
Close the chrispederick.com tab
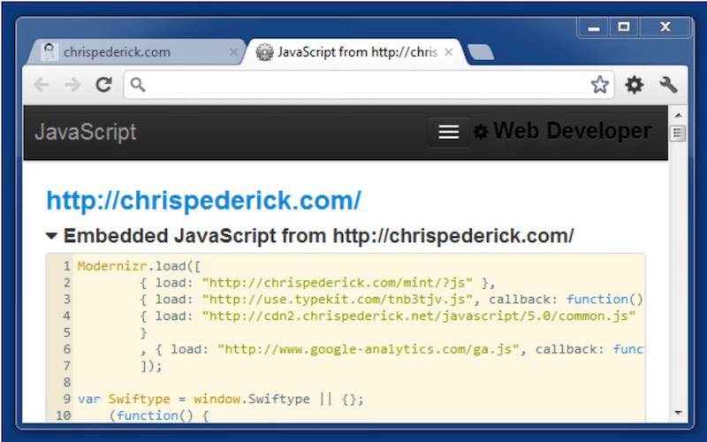pos(233,52)
